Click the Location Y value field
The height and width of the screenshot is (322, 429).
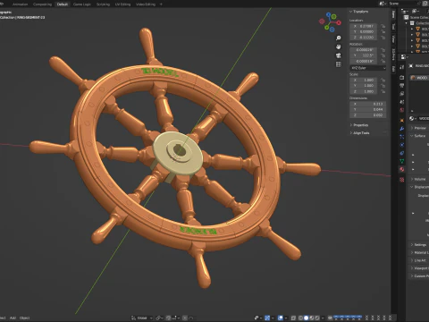coord(364,31)
